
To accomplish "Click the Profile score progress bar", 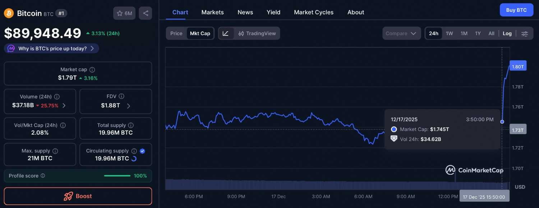I will click(x=117, y=176).
